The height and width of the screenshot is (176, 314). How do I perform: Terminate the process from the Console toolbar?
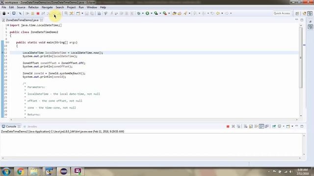point(228,126)
